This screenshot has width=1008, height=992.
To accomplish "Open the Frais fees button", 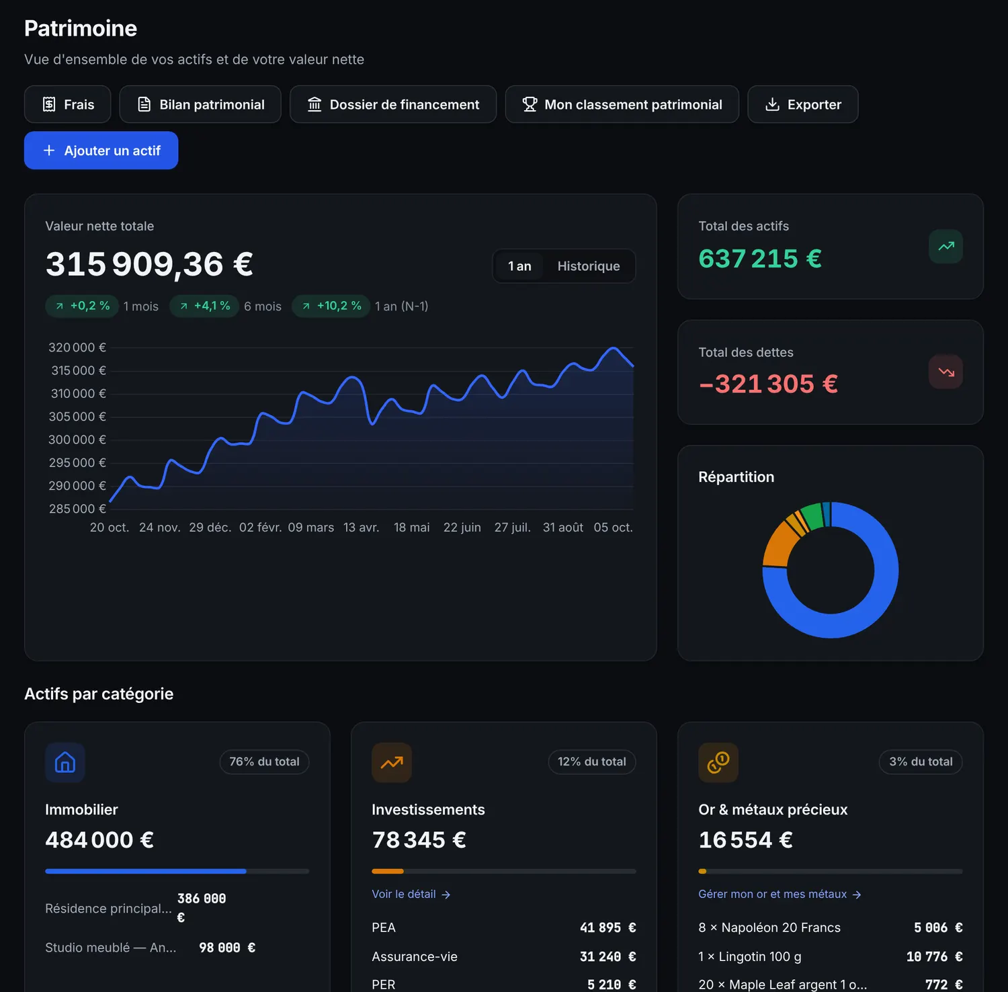I will [x=68, y=104].
